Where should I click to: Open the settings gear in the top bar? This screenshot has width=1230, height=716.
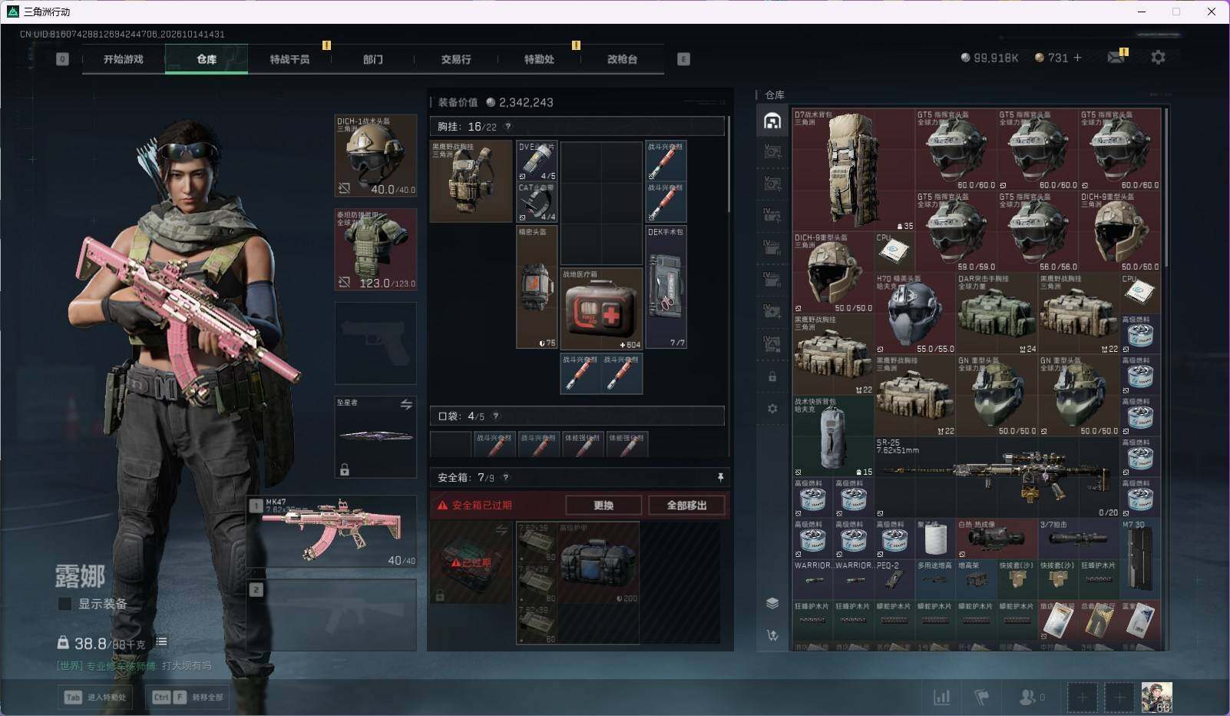coord(1158,58)
